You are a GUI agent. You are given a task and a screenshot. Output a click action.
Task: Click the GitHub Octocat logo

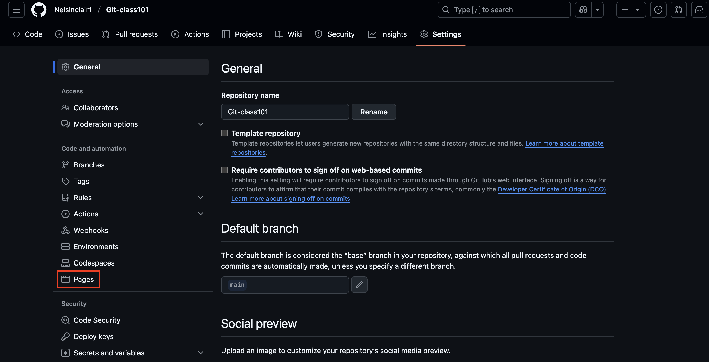39,10
